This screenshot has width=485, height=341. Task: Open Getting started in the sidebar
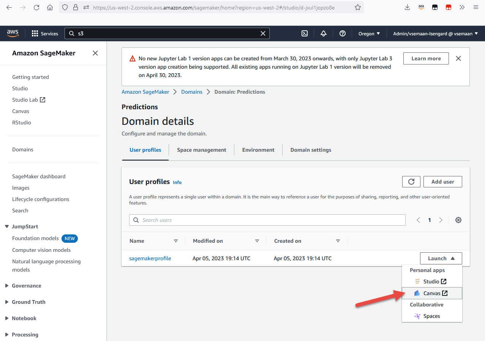(x=30, y=77)
